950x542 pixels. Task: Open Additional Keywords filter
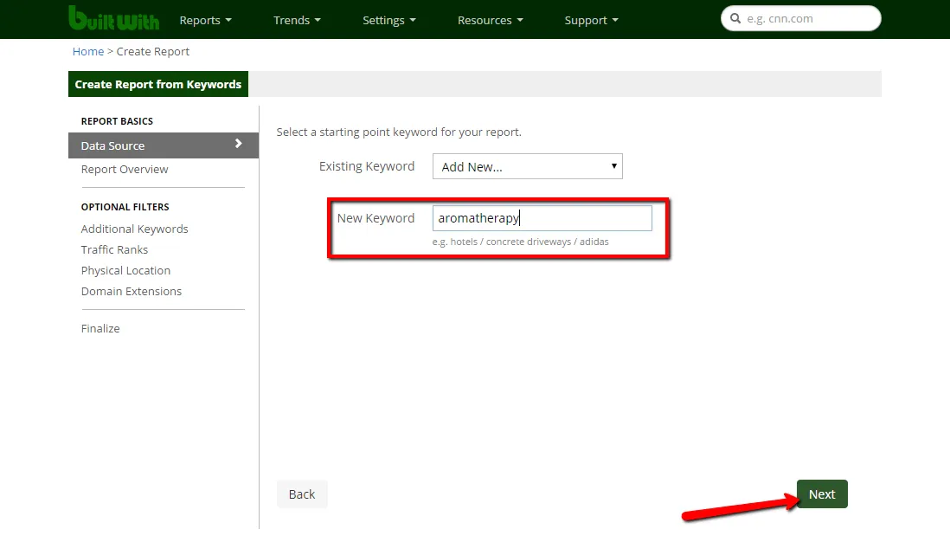coord(134,229)
